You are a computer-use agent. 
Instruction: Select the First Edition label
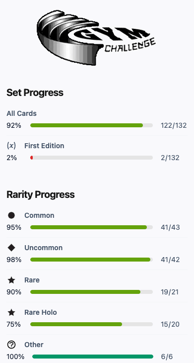[44, 146]
